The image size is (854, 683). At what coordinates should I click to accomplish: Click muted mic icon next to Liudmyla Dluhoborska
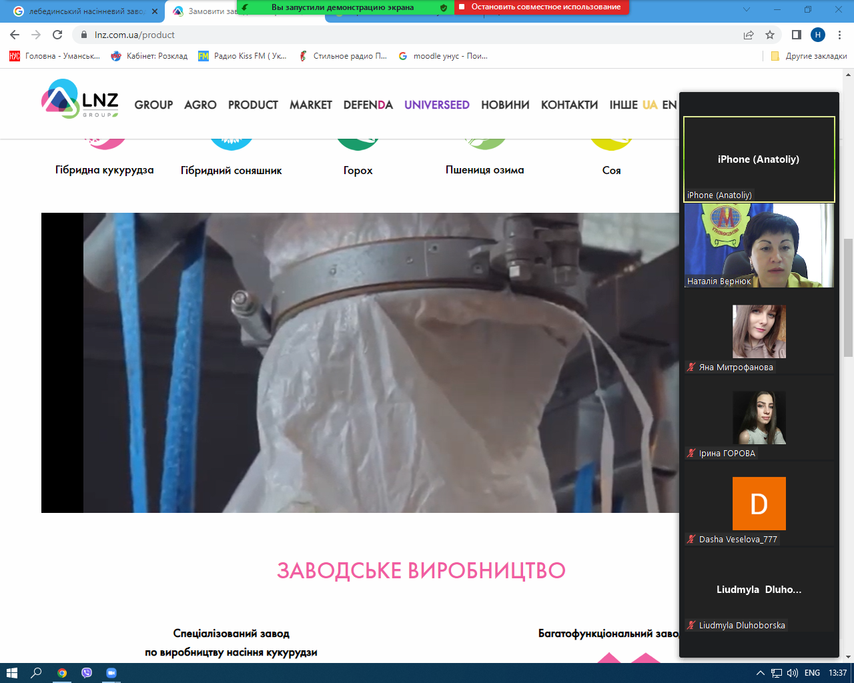pos(692,625)
